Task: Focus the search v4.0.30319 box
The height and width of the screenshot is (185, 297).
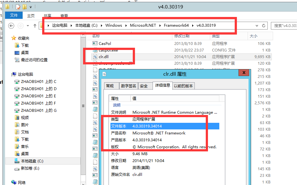Action: (284, 26)
